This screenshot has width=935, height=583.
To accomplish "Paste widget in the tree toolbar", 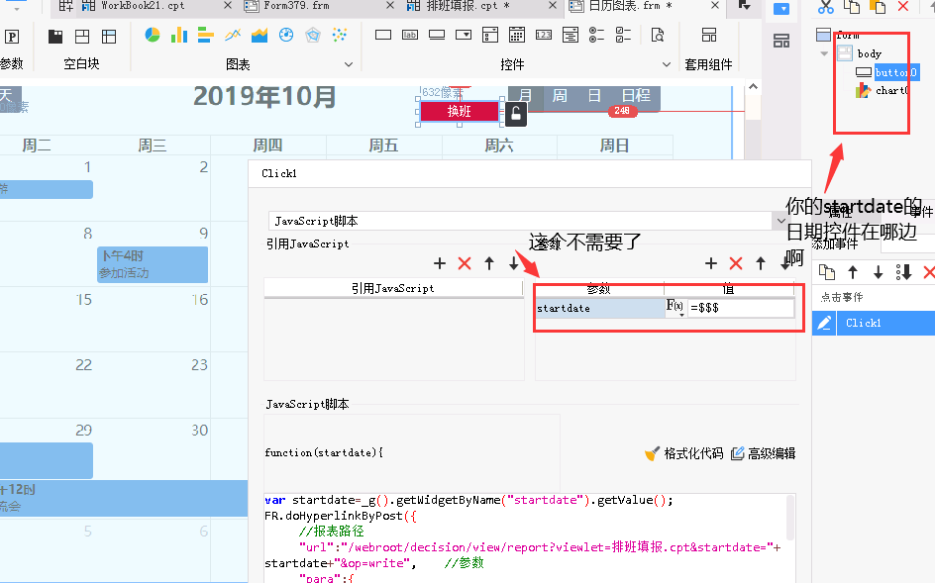I will [878, 7].
